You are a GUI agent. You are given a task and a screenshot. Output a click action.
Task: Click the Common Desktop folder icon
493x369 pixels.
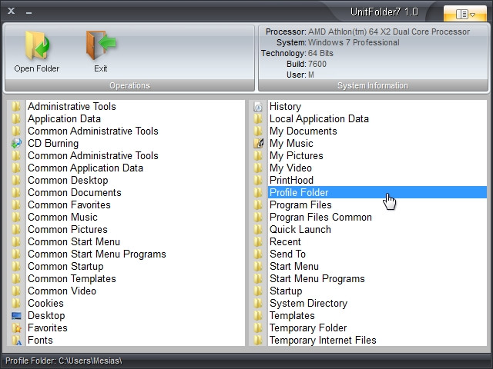click(16, 181)
